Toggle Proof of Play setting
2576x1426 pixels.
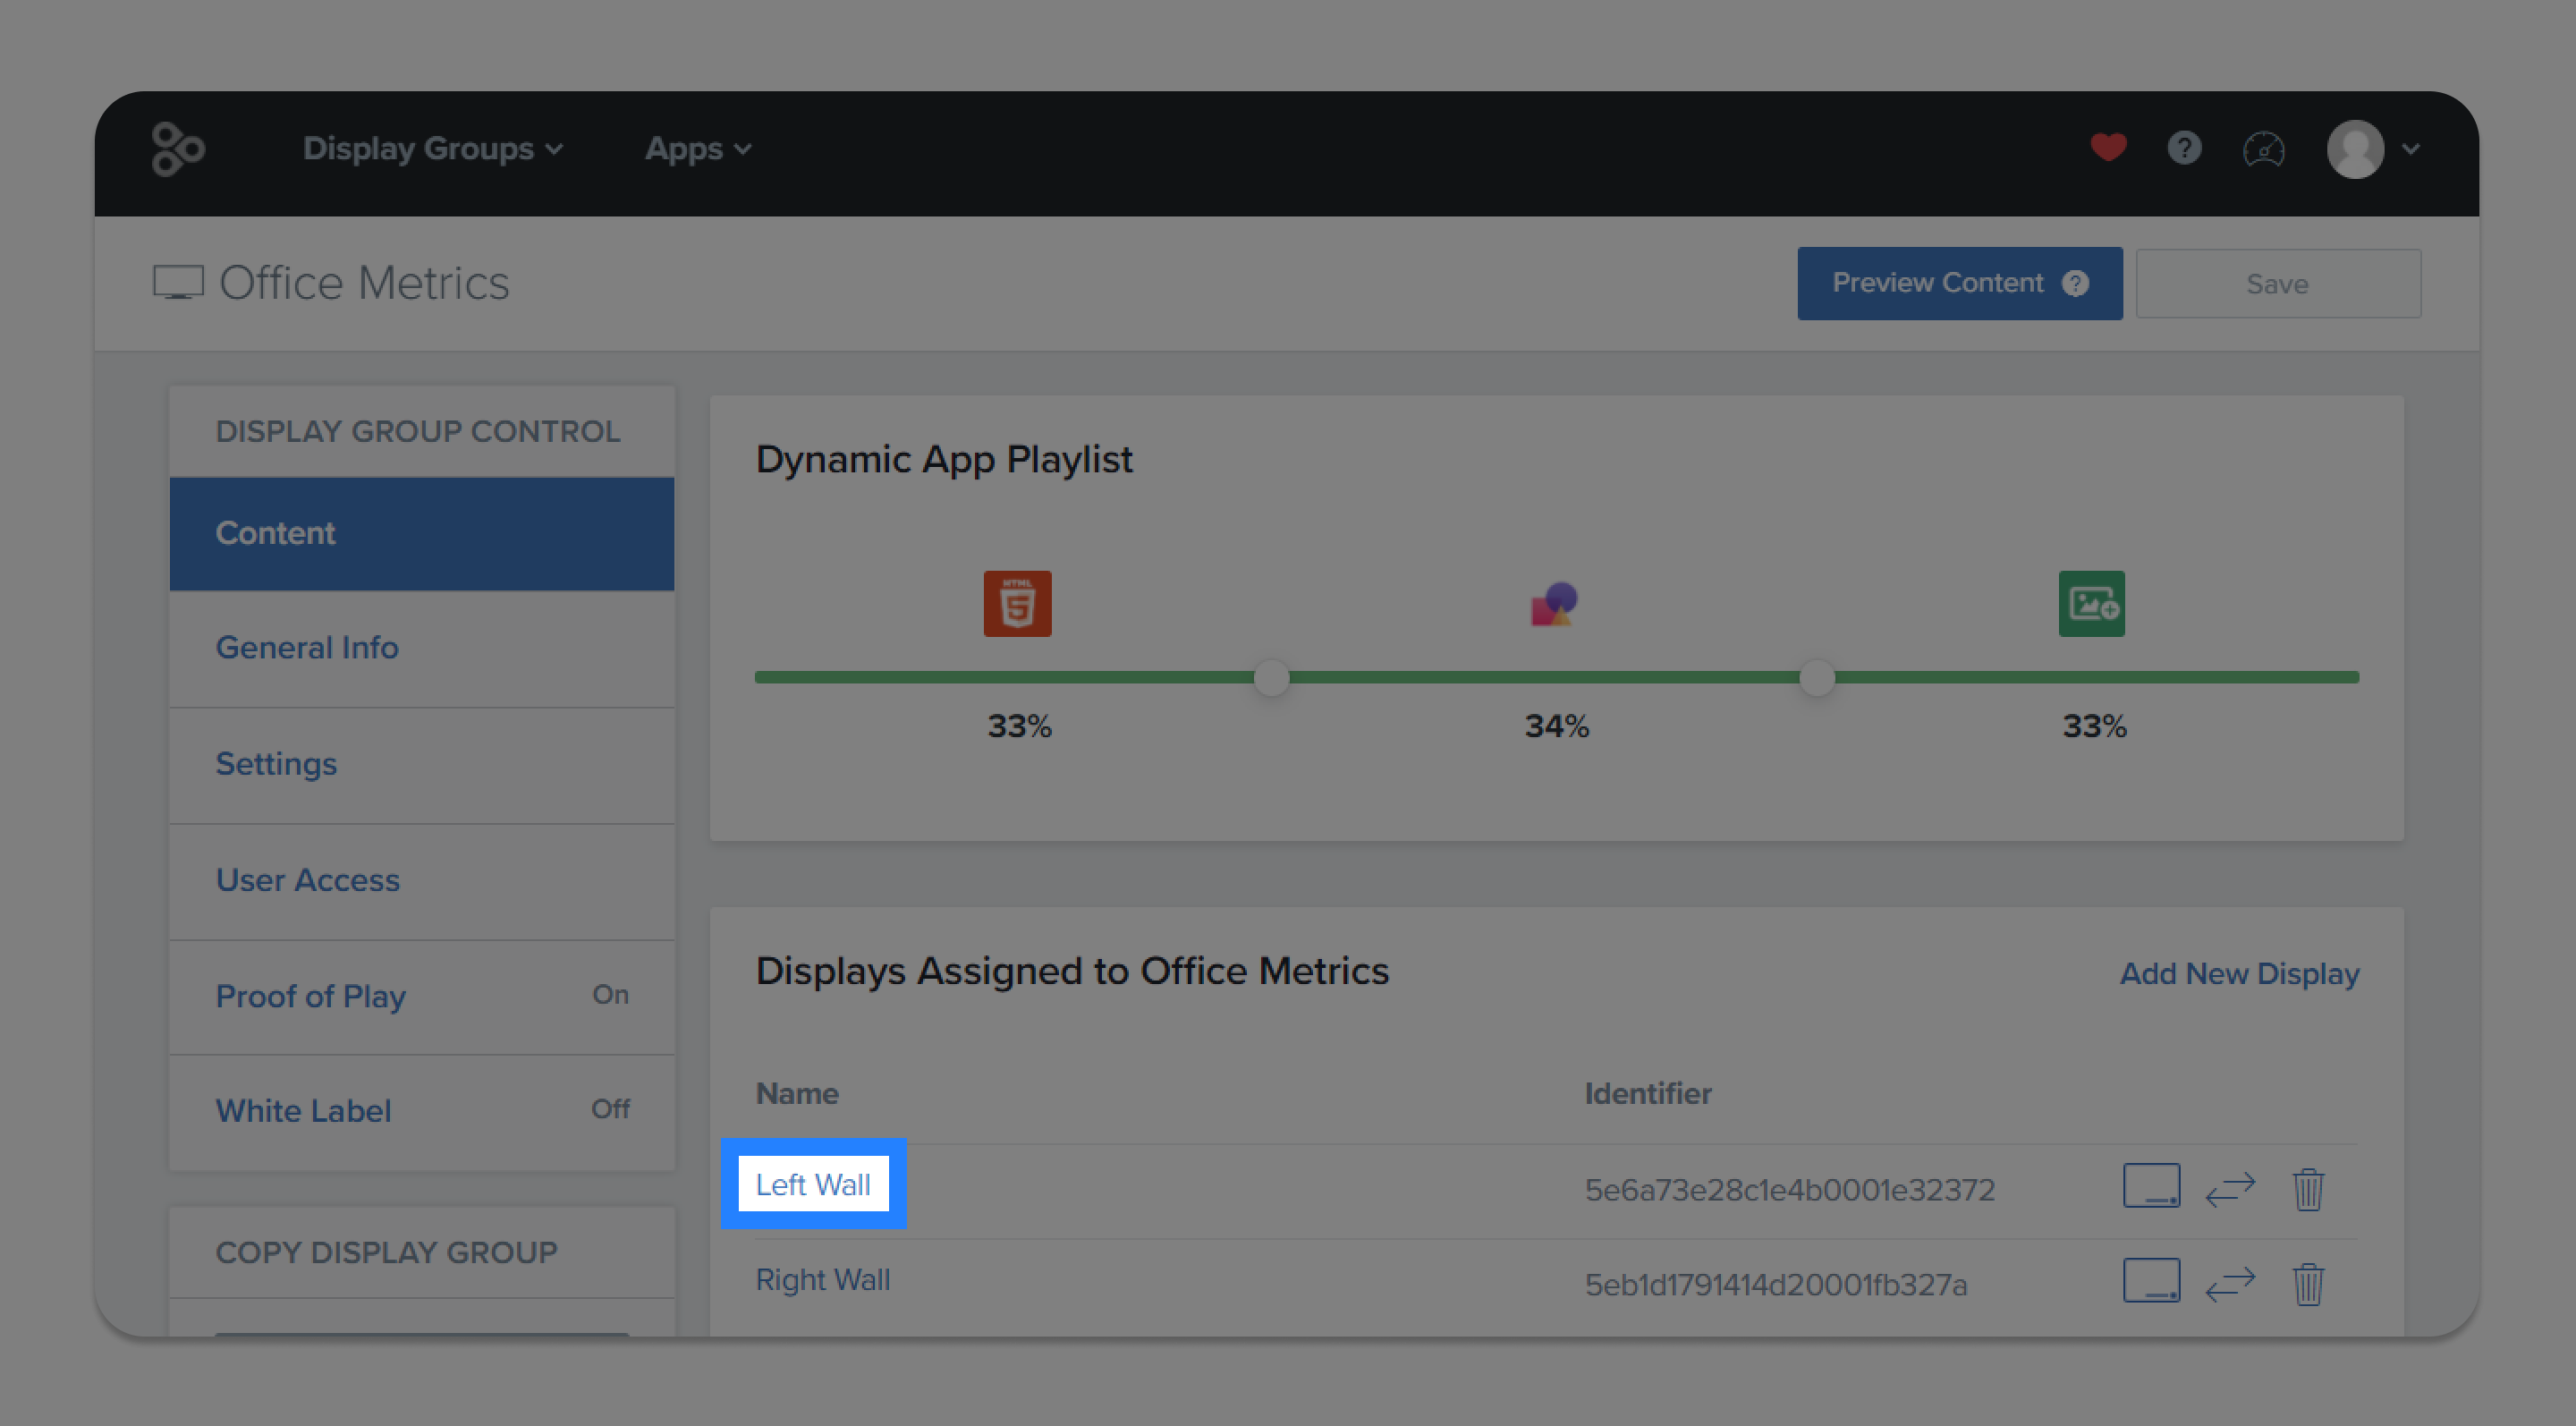pos(422,996)
